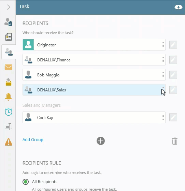Open the Properties rename field tab
Image resolution: width=185 pixels, height=191 pixels.
point(9,127)
